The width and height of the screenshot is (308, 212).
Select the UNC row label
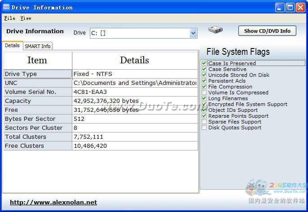point(38,83)
